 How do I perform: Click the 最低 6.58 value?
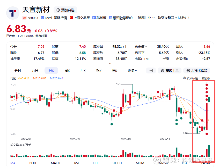pos(82,53)
